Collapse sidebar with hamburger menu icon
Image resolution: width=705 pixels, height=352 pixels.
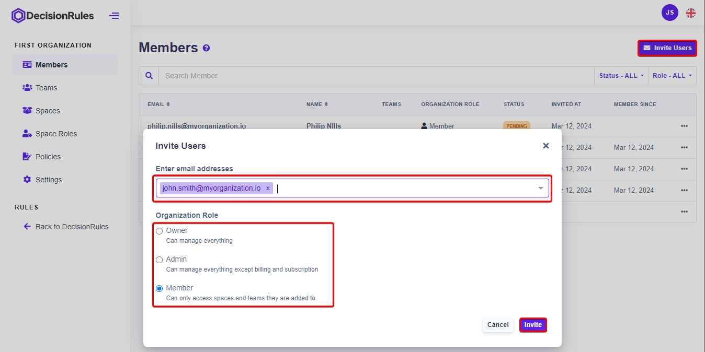click(114, 16)
